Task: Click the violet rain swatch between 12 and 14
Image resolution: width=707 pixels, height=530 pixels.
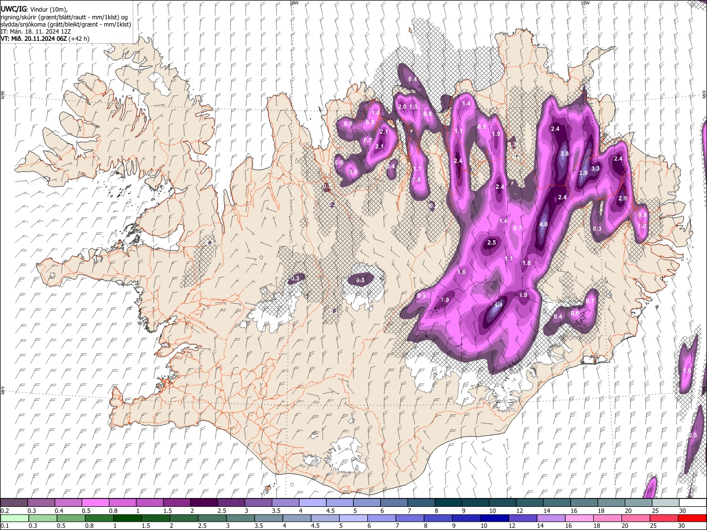Action: point(523,518)
